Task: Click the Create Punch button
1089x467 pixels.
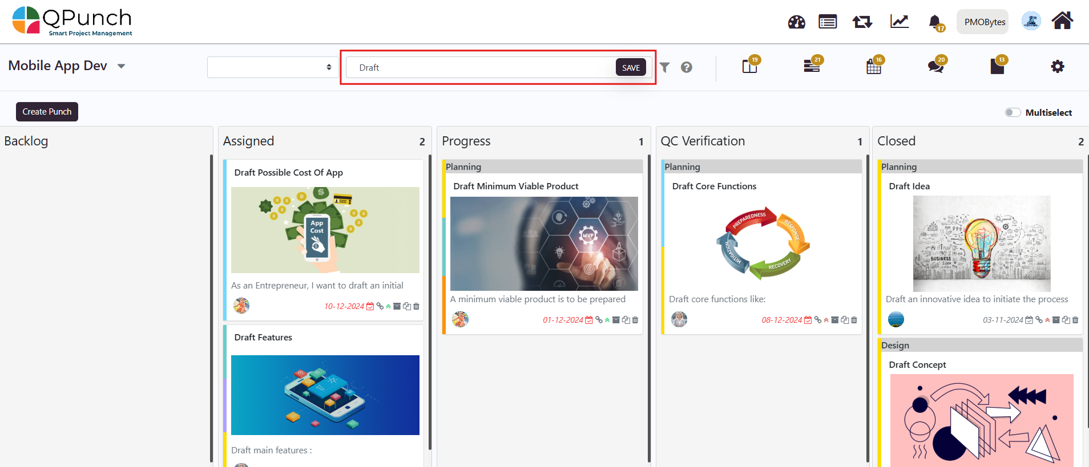Action: [47, 112]
